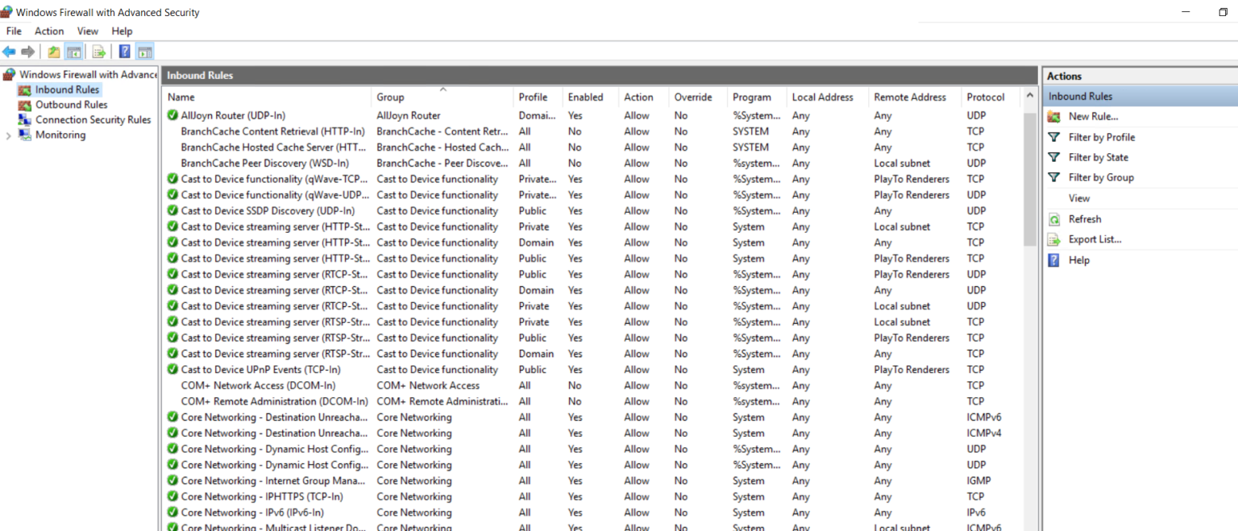Click the Windows Firewall shield icon at tree root
The height and width of the screenshot is (531, 1238).
pos(8,73)
